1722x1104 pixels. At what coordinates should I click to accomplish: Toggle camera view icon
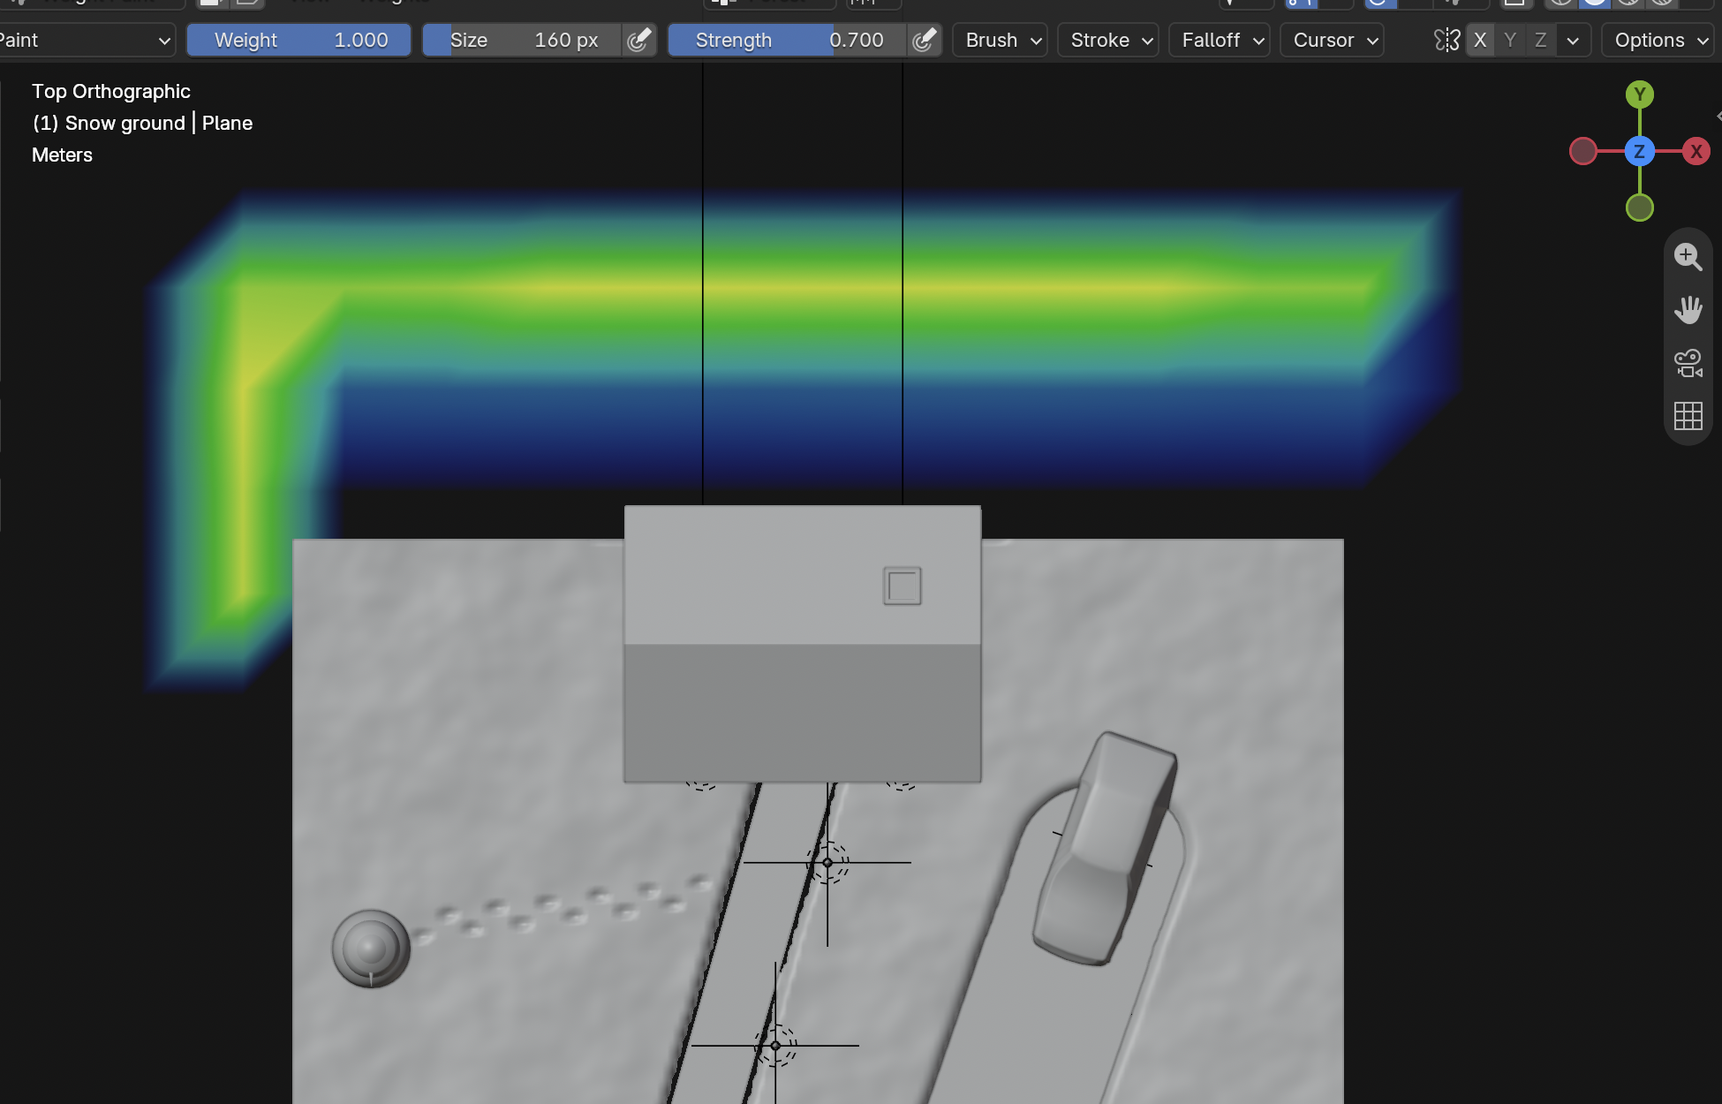(1688, 363)
